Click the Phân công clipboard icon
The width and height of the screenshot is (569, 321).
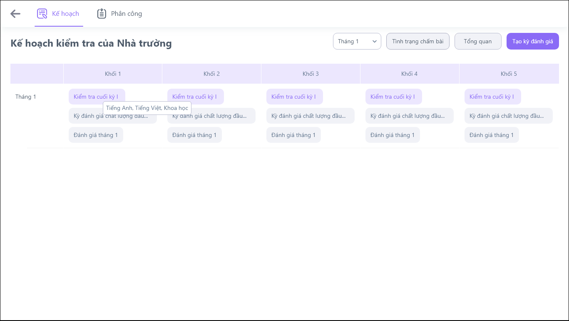pyautogui.click(x=102, y=14)
